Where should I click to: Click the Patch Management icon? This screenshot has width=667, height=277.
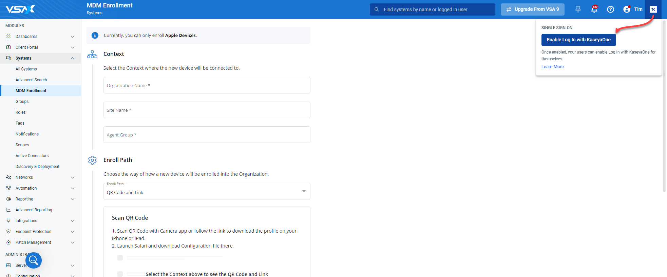8,242
